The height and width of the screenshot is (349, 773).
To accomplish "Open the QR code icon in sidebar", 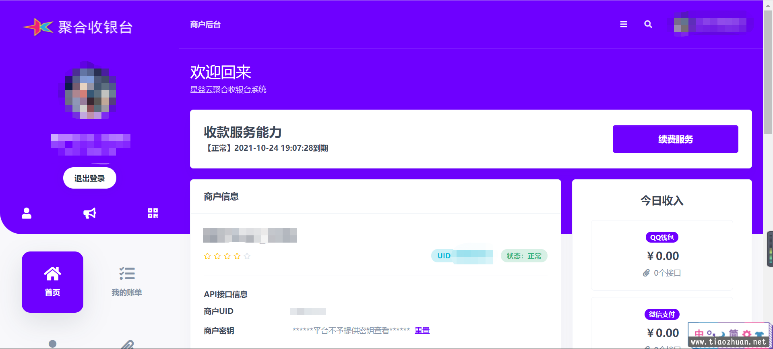I will tap(153, 213).
